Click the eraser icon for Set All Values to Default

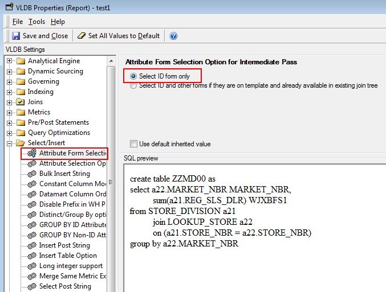[82, 36]
